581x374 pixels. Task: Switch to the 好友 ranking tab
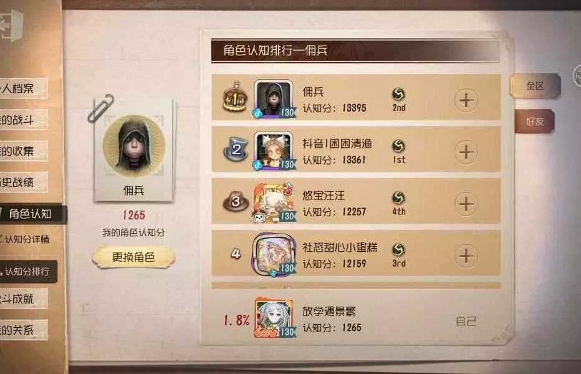[534, 121]
